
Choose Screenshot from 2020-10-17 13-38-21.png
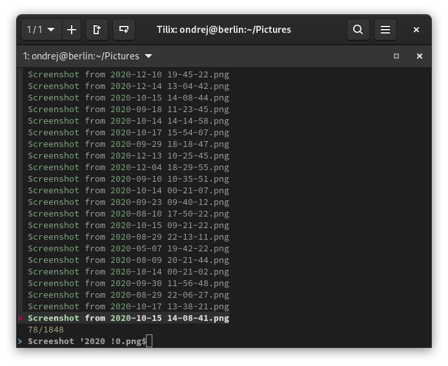(128, 306)
